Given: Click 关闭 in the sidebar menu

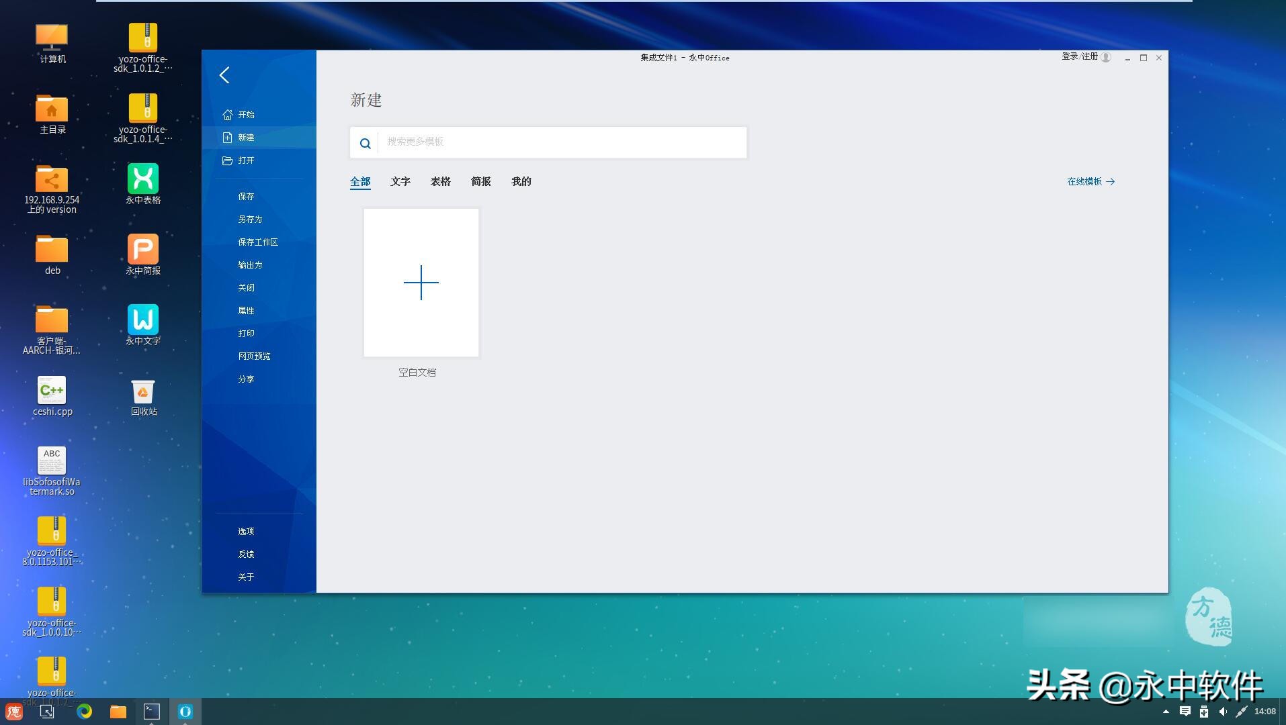Looking at the screenshot, I should click(x=246, y=288).
